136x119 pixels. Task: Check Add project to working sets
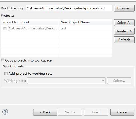(x=6, y=74)
